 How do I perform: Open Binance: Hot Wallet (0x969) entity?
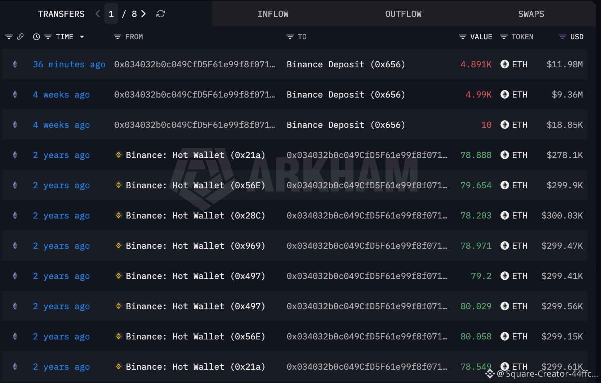click(x=195, y=246)
